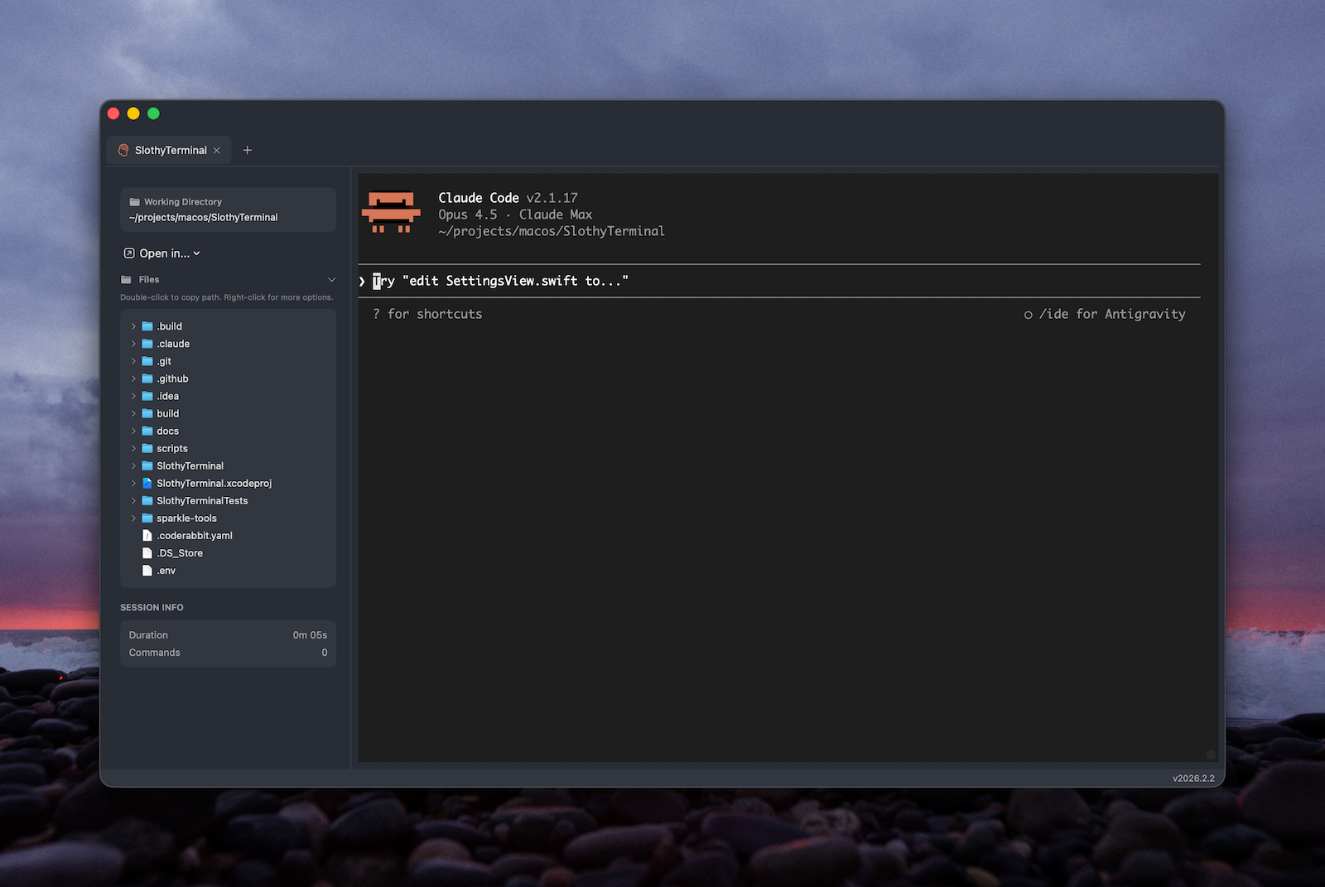Select the SlothyTerminal tab
Image resolution: width=1325 pixels, height=887 pixels.
click(x=171, y=150)
